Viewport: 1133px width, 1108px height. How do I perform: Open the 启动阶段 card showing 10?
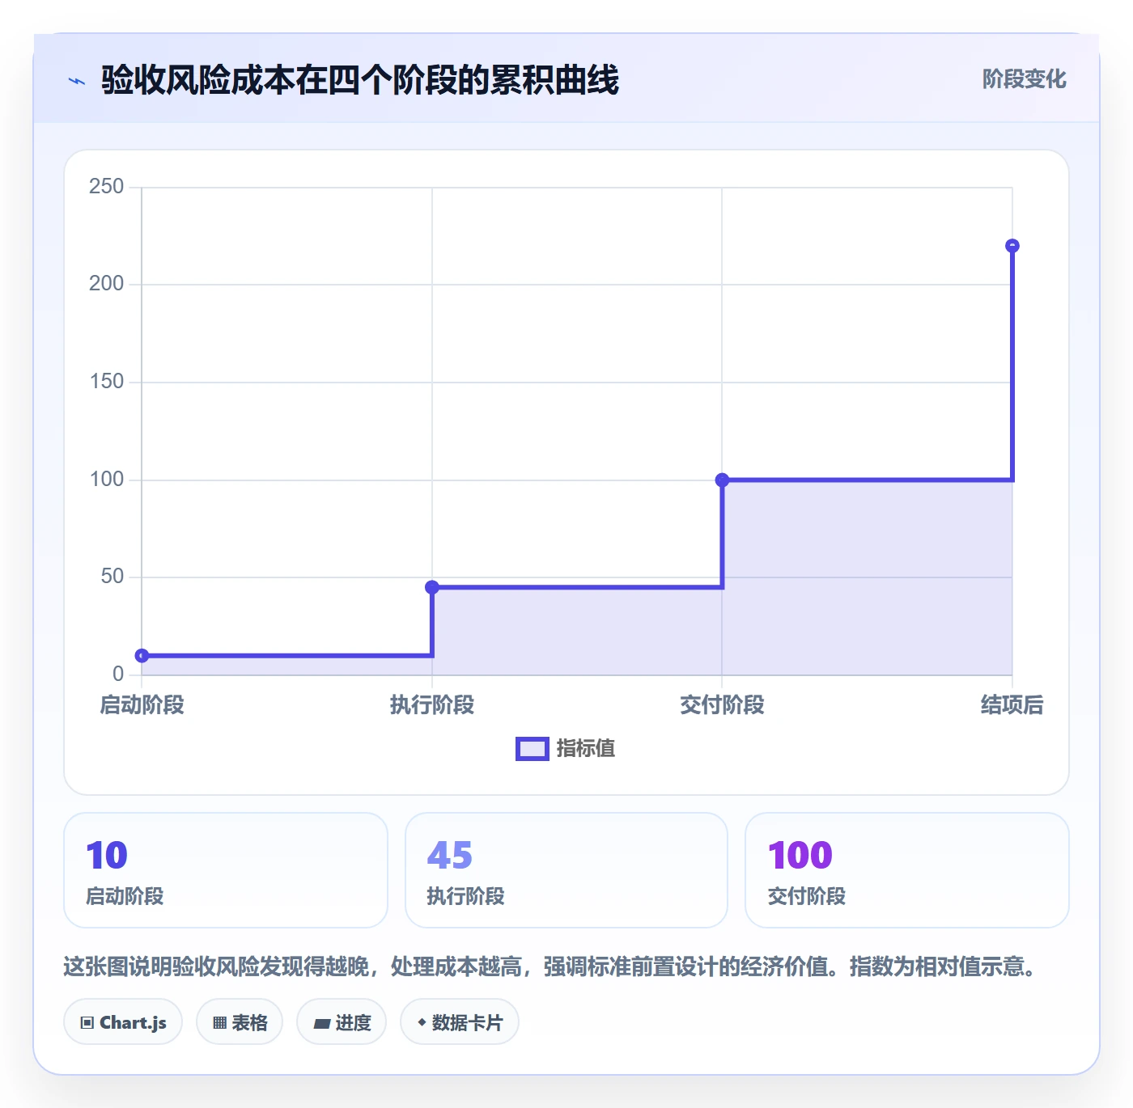pos(226,870)
